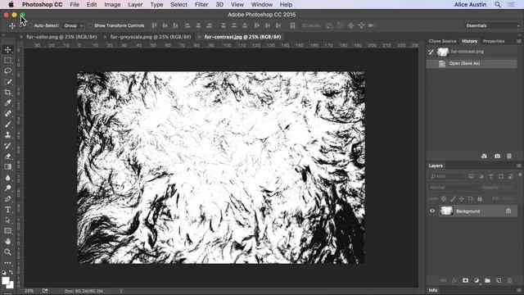Select the Blur tool

(x=7, y=177)
